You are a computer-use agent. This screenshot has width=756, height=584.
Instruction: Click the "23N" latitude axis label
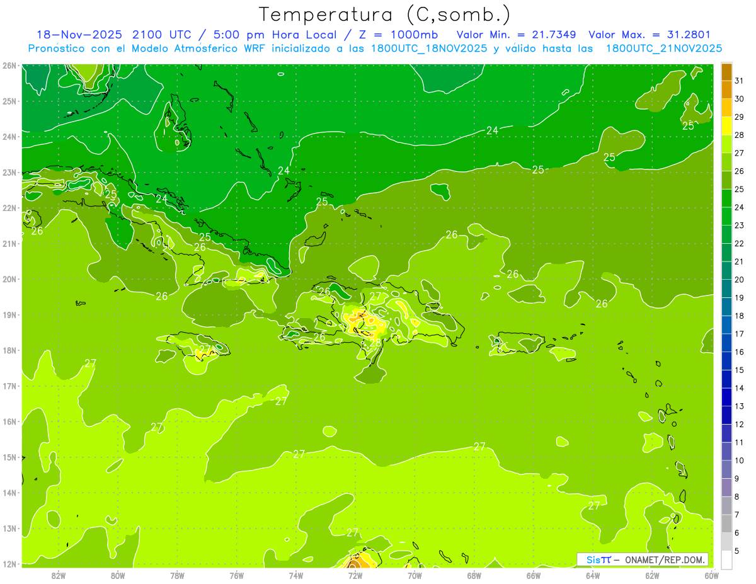9,172
